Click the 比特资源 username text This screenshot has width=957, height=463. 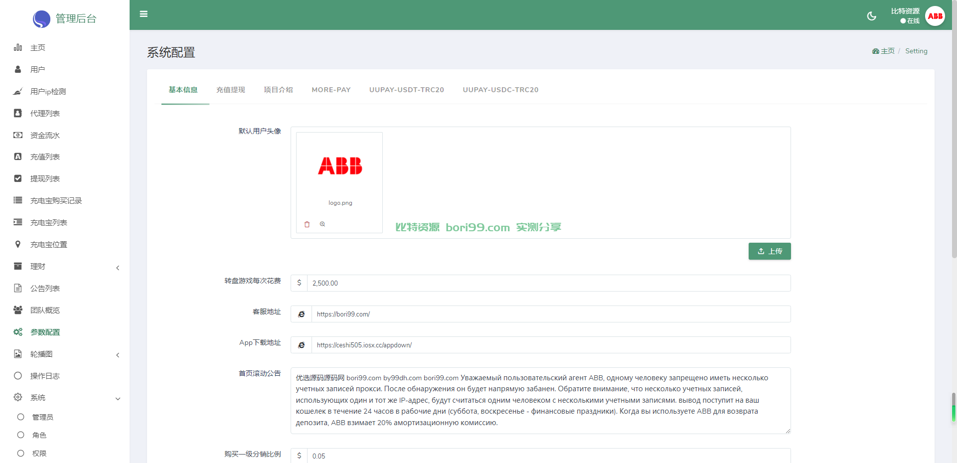905,11
